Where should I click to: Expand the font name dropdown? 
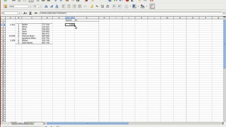(x=30, y=6)
